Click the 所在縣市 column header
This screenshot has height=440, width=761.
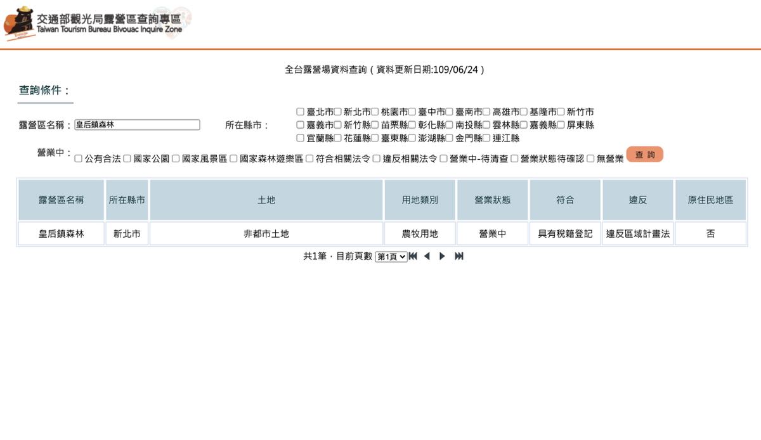coord(127,200)
